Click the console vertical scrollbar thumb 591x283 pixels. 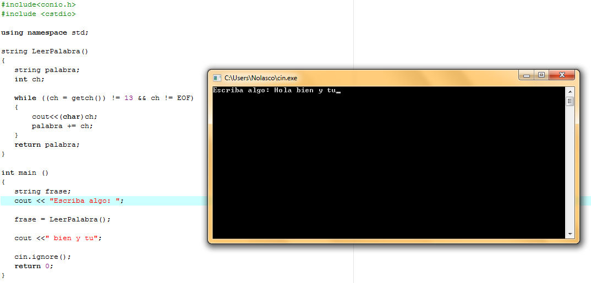[x=570, y=101]
